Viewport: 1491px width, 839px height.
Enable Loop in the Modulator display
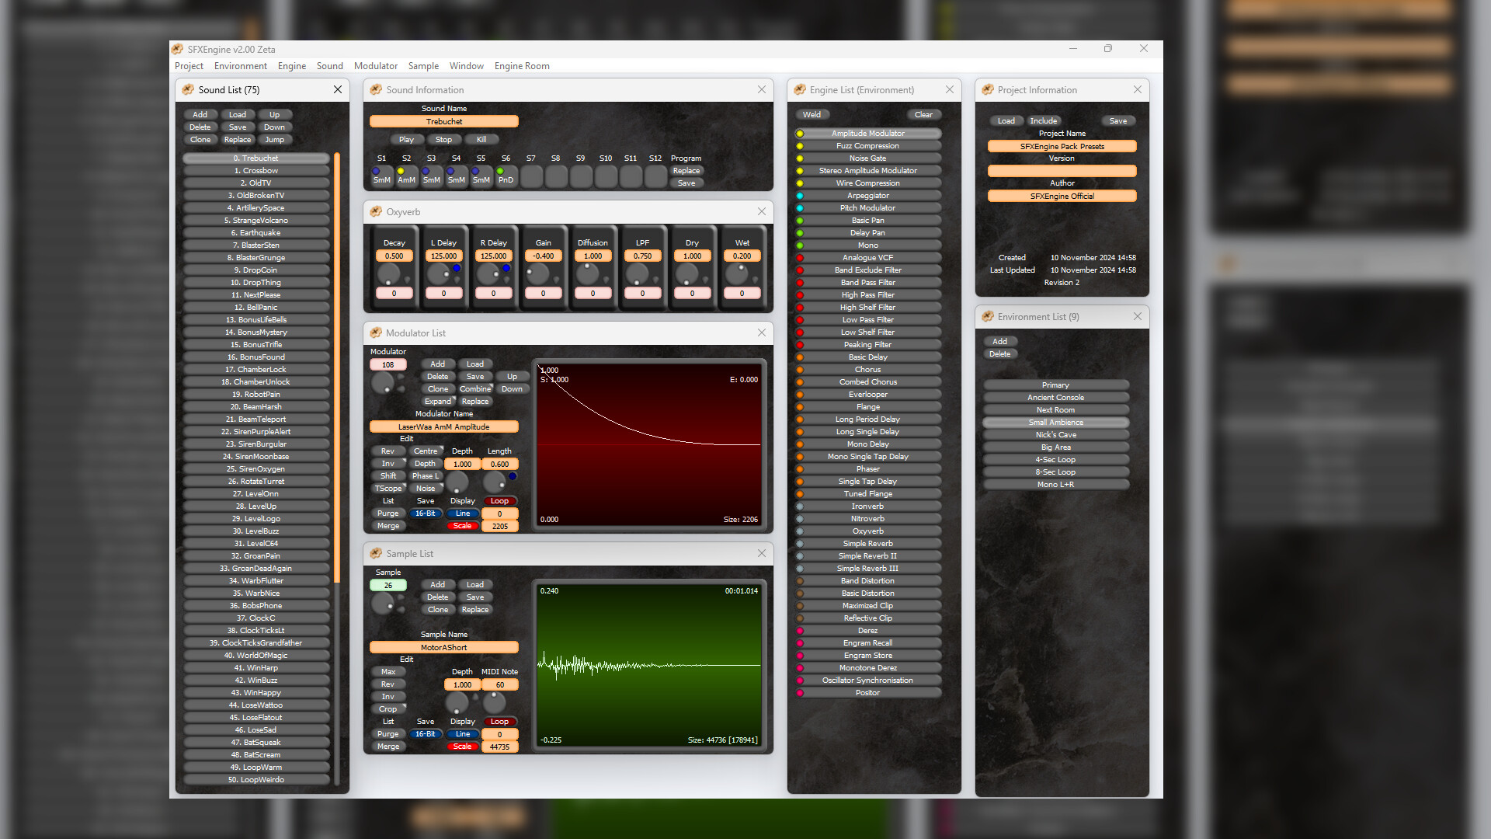(x=500, y=500)
